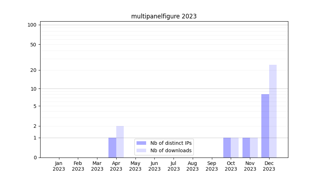Viewport: 320px width, 177px height.
Task: Select the October distinct IPs bar
Action: point(227,148)
